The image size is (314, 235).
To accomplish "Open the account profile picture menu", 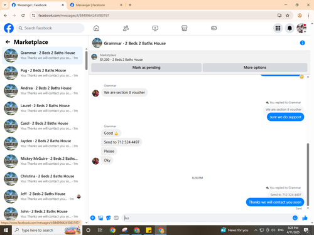I will tap(301, 28).
